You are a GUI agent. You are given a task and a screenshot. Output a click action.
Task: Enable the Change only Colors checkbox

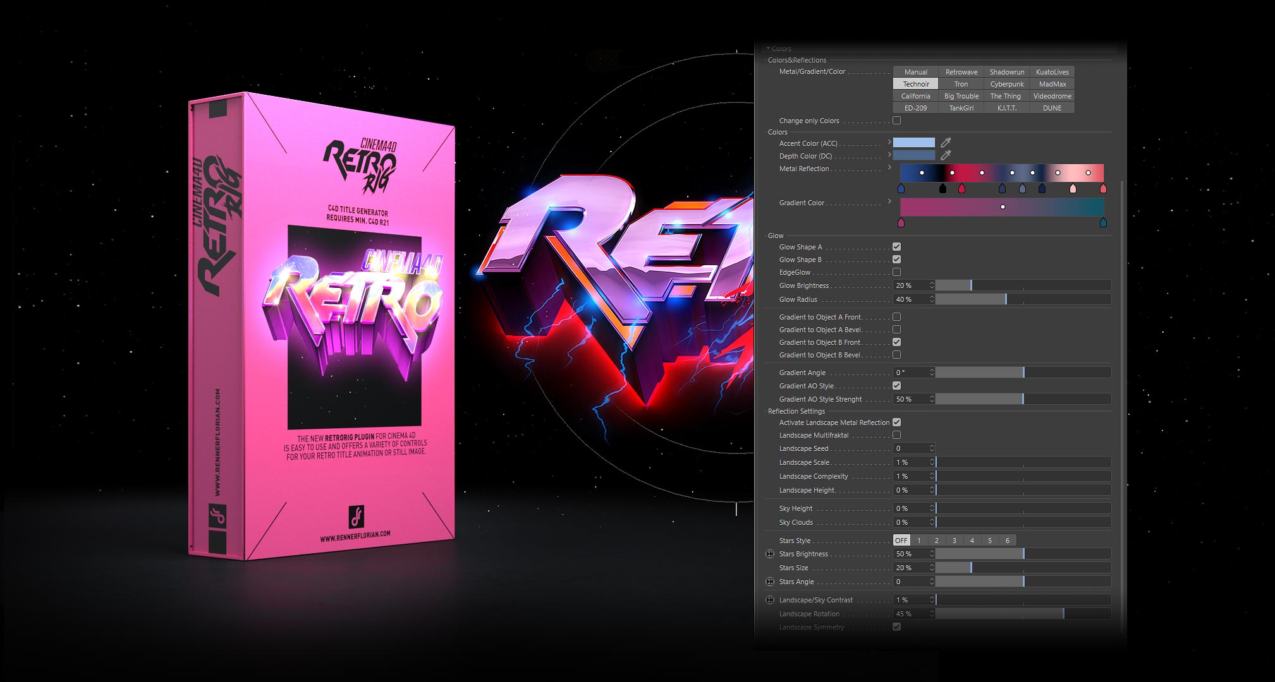pos(896,120)
